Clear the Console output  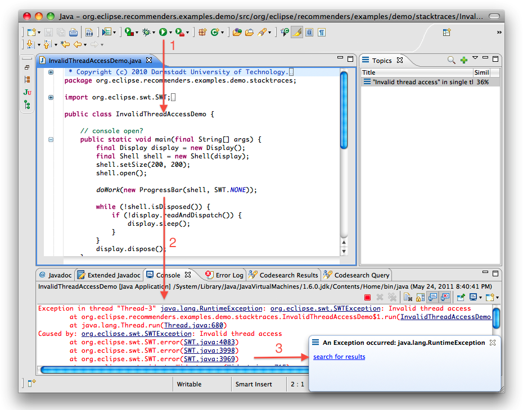click(x=407, y=297)
